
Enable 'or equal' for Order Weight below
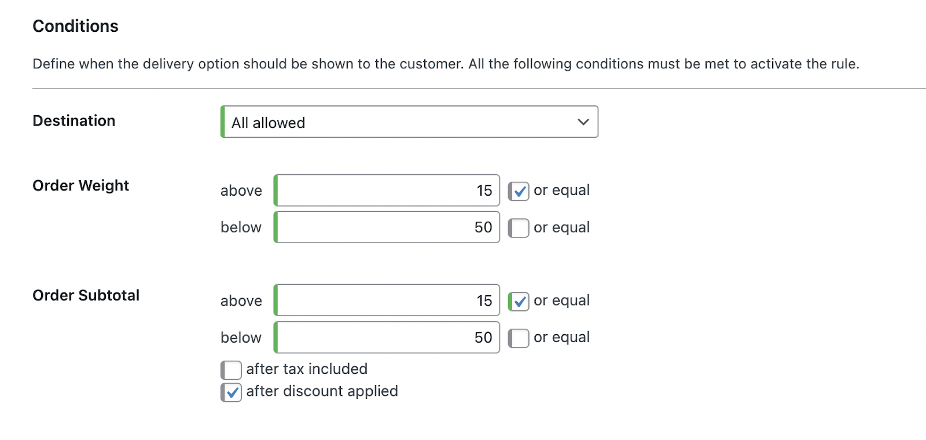(x=519, y=228)
